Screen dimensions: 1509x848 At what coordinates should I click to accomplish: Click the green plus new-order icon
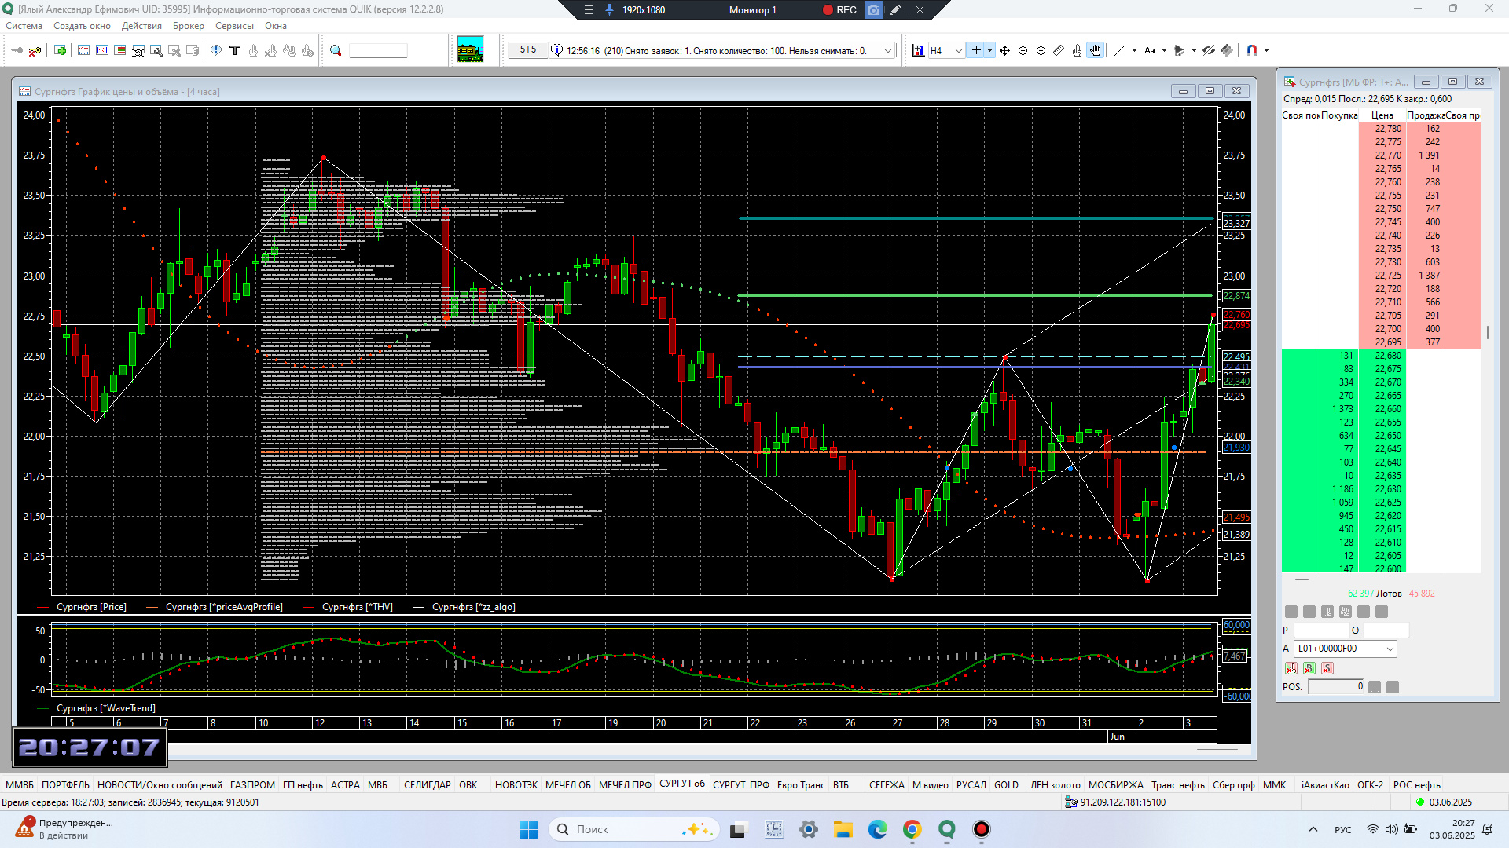[x=61, y=50]
